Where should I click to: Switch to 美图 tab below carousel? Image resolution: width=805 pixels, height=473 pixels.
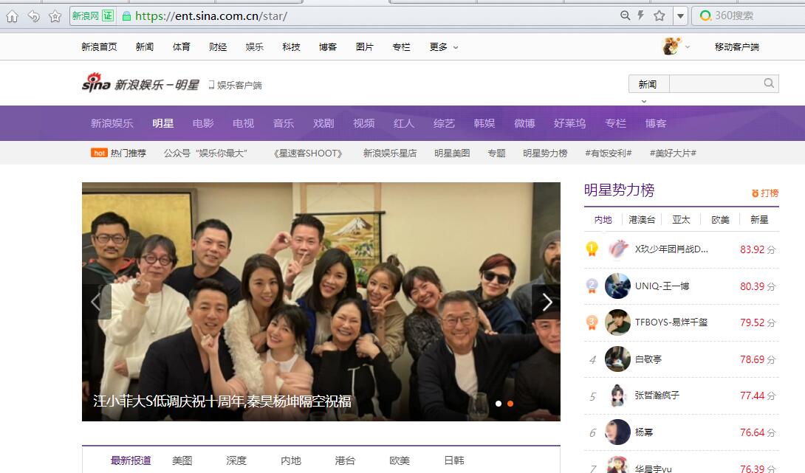pos(182,460)
